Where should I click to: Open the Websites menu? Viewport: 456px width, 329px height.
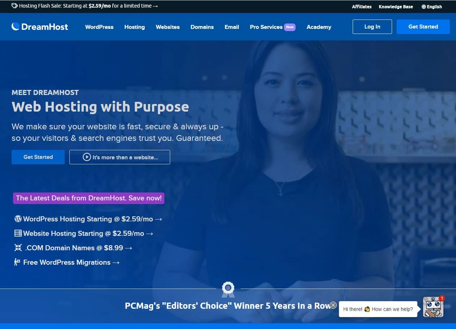(168, 27)
